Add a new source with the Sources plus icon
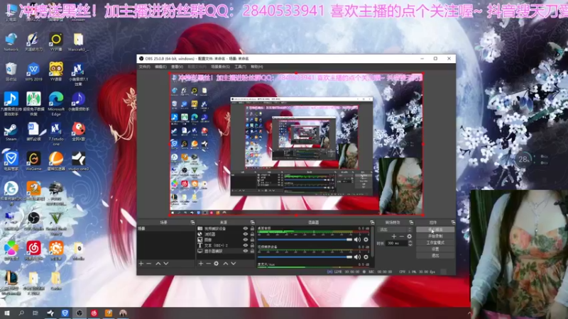568x319 pixels. tap(201, 264)
